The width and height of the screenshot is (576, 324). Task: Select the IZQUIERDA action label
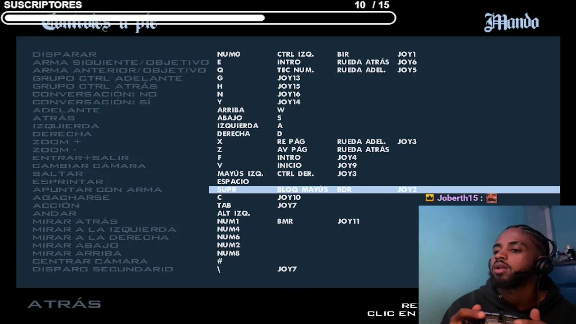coord(66,126)
